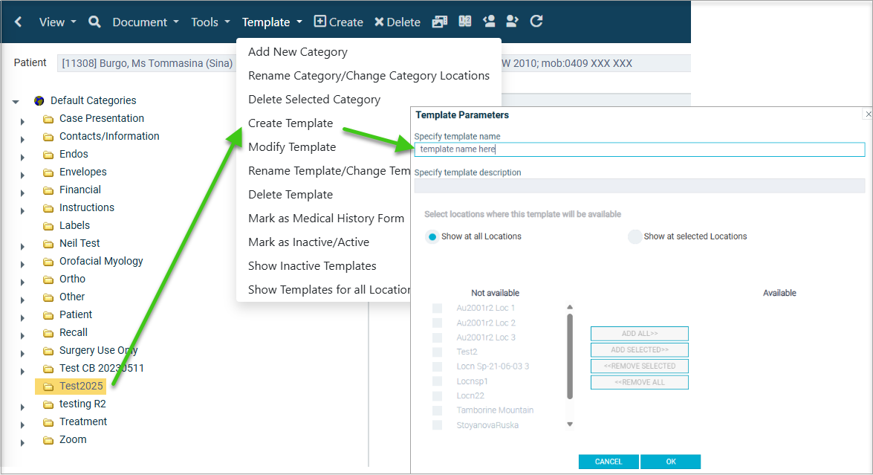Select Show at selected Locations radio
This screenshot has height=475, width=873.
(635, 236)
